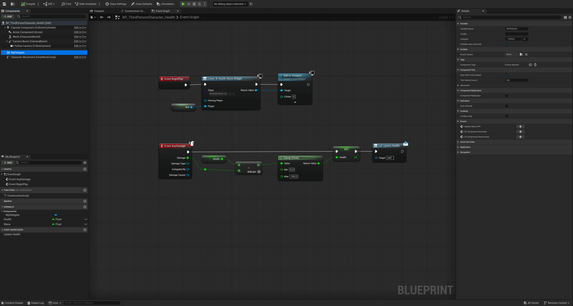Add new item in My Blueprint
Image resolution: width=573 pixels, height=306 pixels.
pos(8,162)
